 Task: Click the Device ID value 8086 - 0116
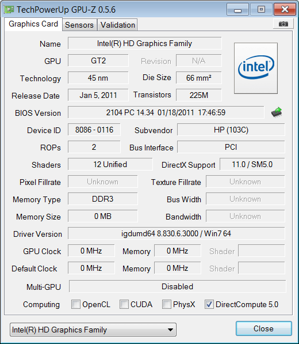(x=94, y=130)
